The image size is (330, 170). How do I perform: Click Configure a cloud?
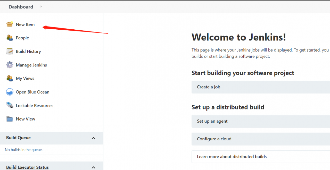[x=261, y=139]
